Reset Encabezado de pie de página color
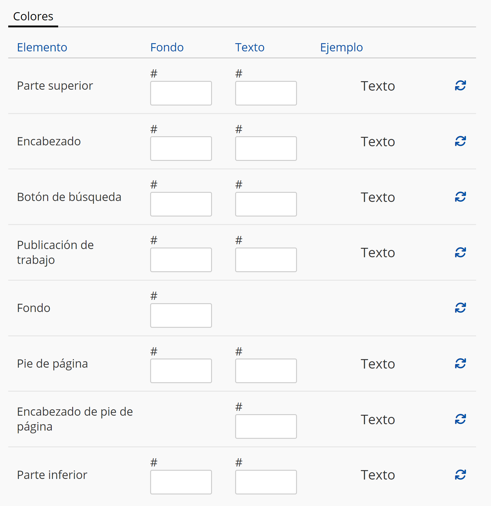This screenshot has height=506, width=491. 460,419
